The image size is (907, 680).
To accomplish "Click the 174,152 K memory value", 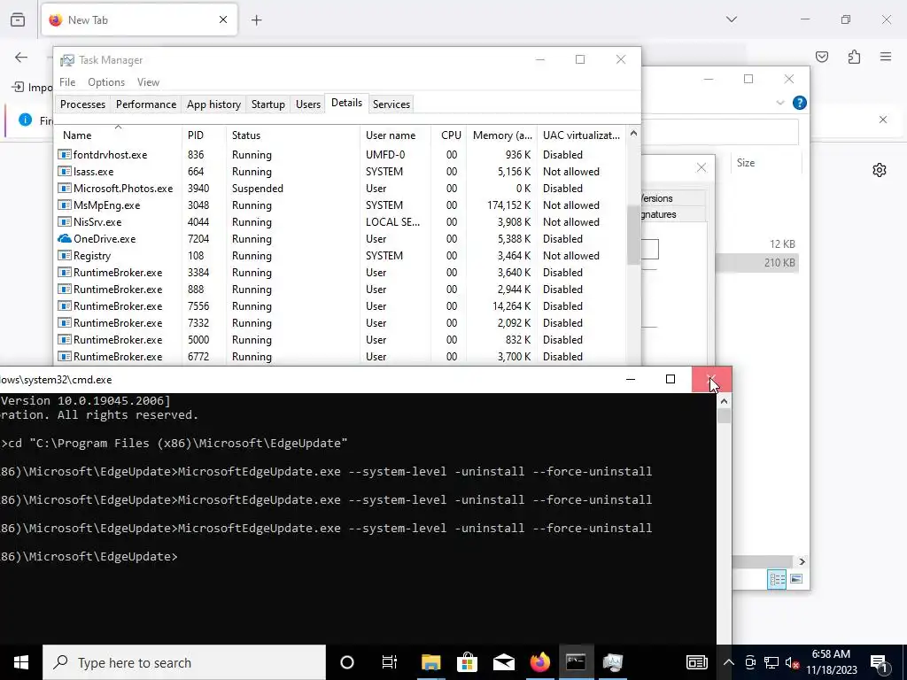I will 508,205.
